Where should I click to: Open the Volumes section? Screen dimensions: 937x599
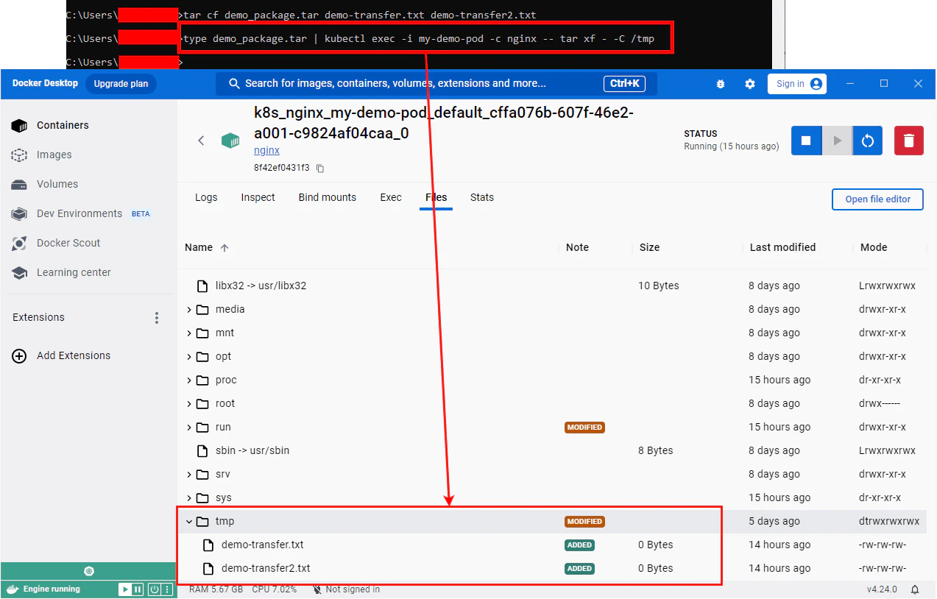[x=57, y=184]
